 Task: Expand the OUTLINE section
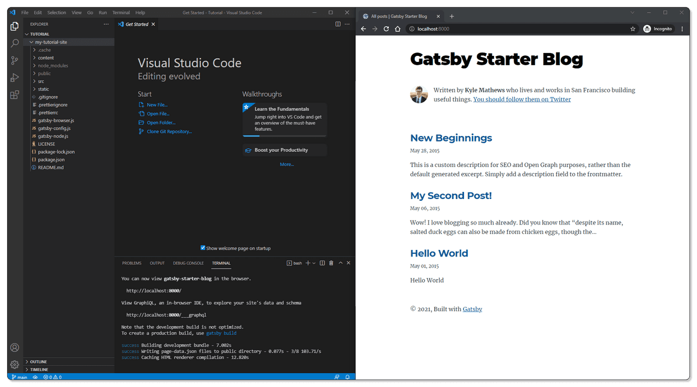click(38, 362)
